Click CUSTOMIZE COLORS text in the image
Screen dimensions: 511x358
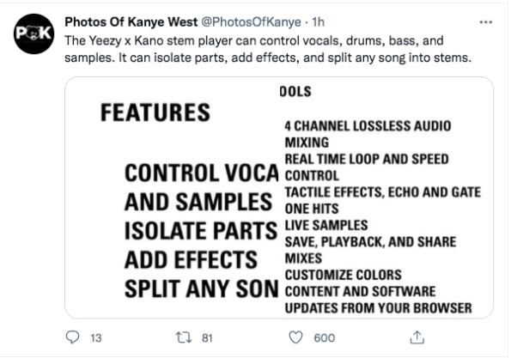click(344, 275)
